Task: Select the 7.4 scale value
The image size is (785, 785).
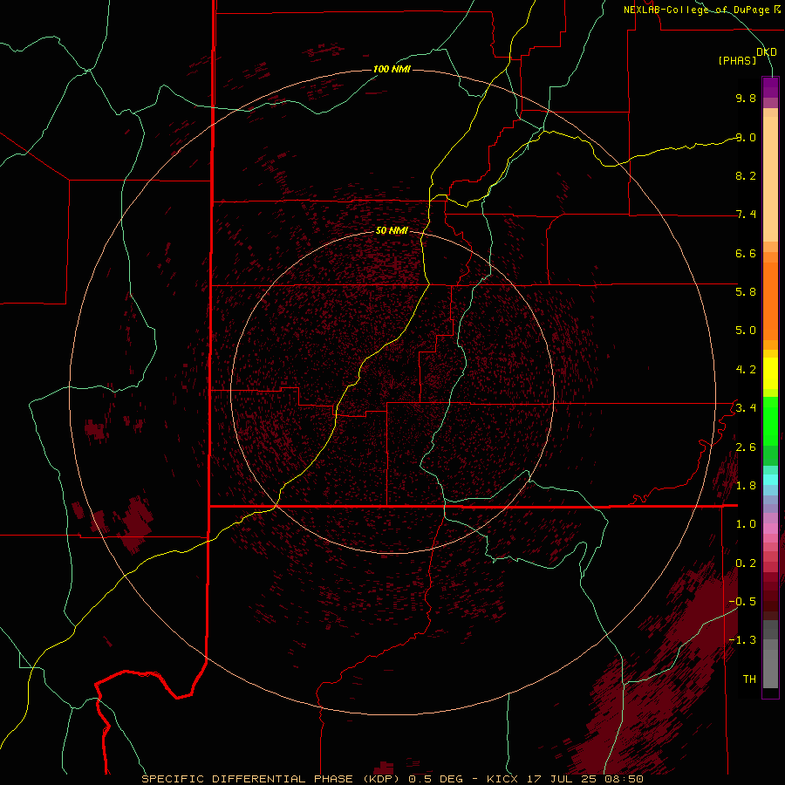Action: tap(746, 215)
